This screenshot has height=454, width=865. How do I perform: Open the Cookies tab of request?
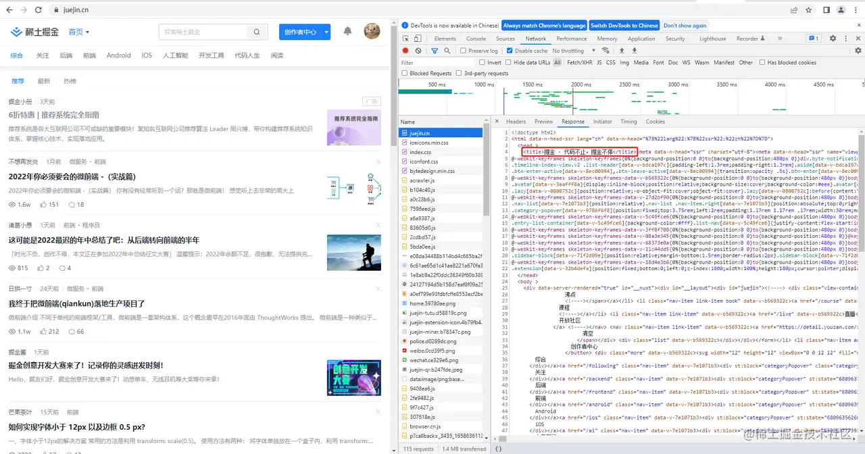(655, 122)
